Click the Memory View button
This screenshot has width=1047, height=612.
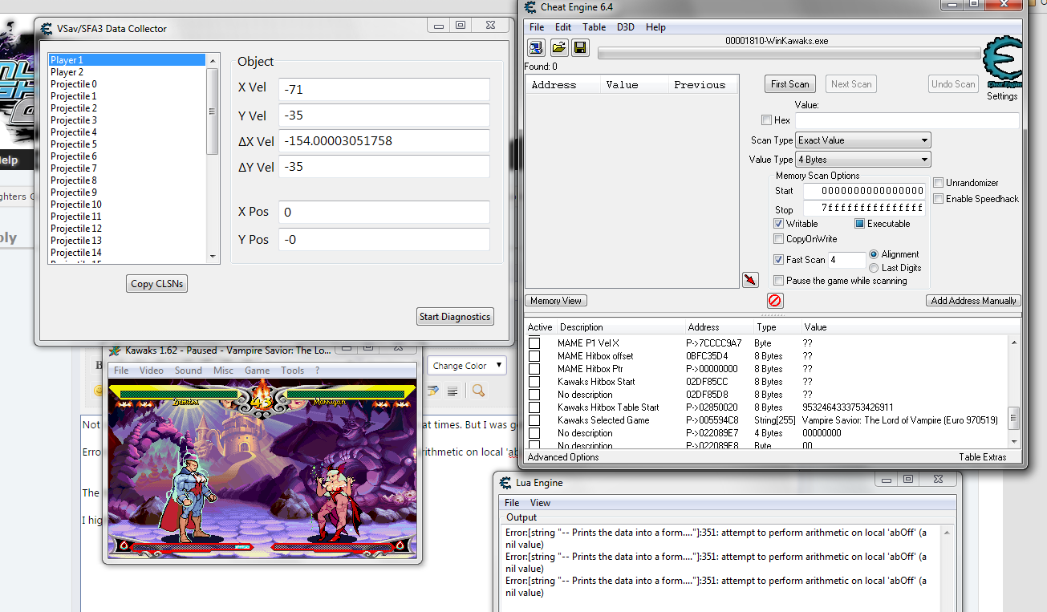point(557,301)
